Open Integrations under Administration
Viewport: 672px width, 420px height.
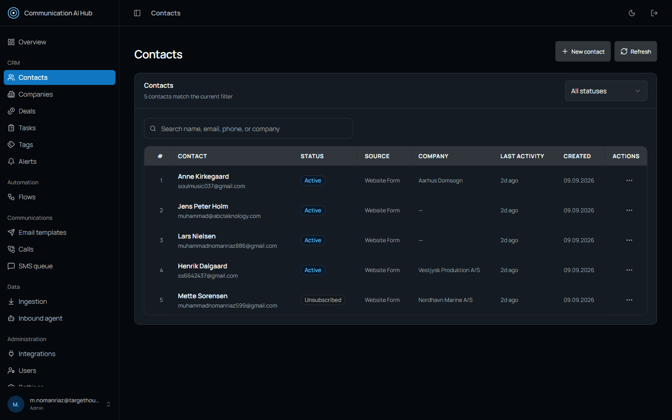pyautogui.click(x=59, y=354)
